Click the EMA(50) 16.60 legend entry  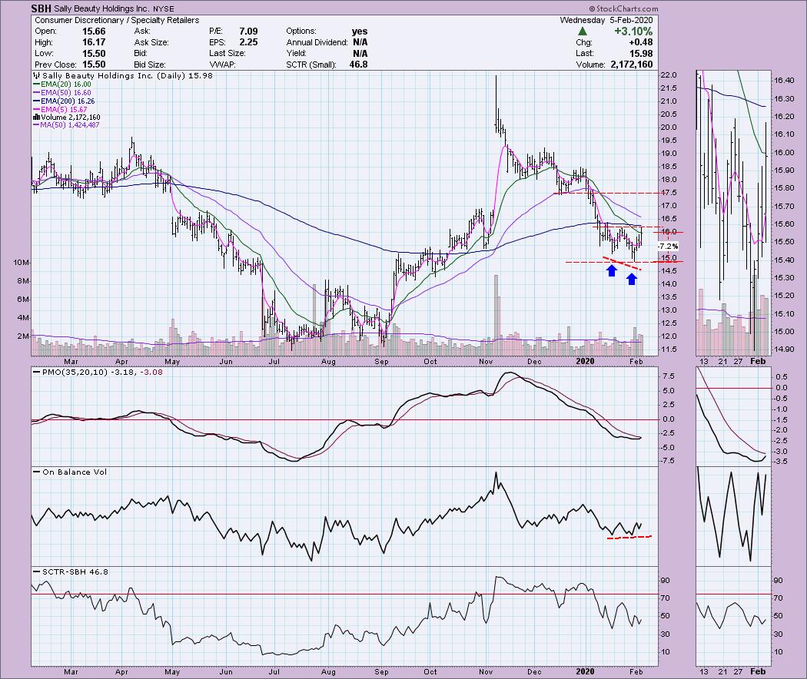tap(61, 93)
